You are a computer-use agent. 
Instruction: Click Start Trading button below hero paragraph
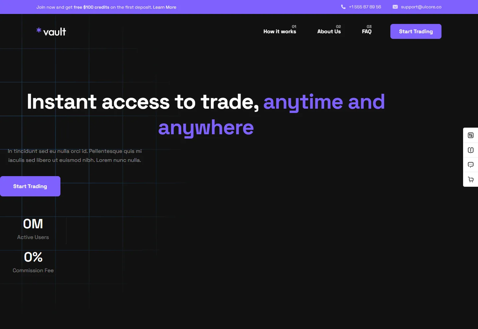point(30,186)
